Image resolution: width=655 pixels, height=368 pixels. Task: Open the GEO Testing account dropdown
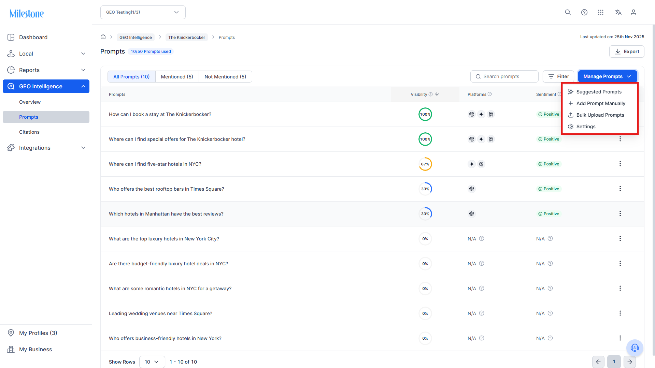point(143,12)
